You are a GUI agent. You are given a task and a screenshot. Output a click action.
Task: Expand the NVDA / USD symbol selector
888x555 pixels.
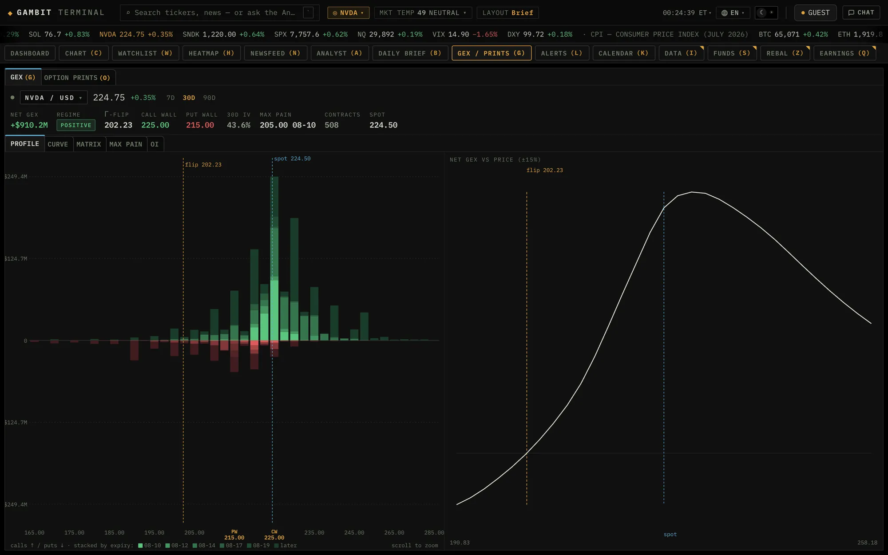pyautogui.click(x=54, y=98)
